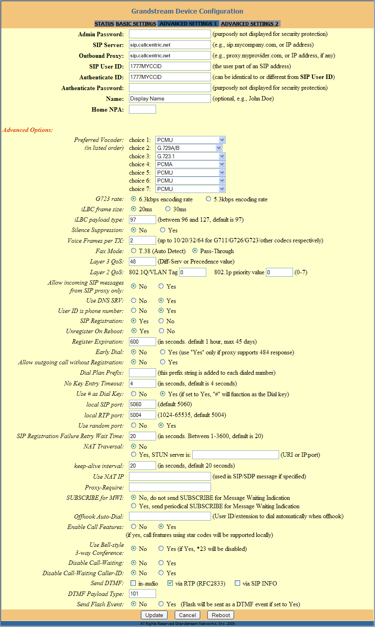
Task: Focus the Register Expiration field
Action: point(143,342)
